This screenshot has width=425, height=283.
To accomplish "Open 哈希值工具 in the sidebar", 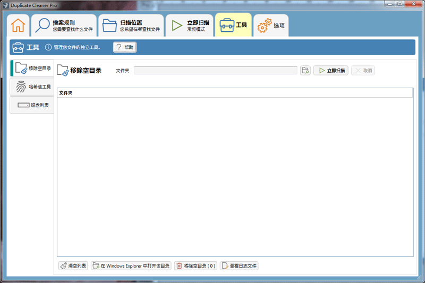I will pyautogui.click(x=32, y=87).
